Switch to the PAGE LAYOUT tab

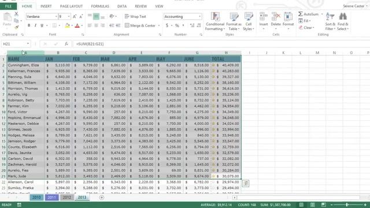[x=71, y=6]
